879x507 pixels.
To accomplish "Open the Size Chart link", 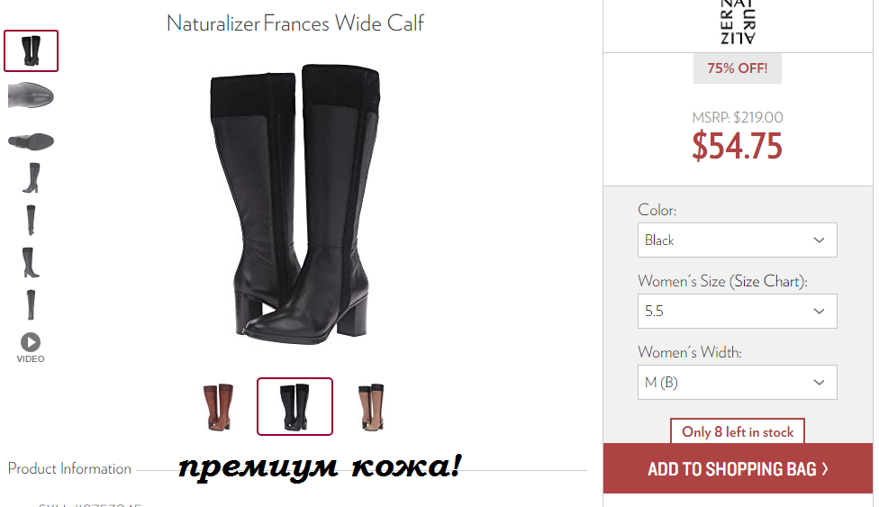I will coord(768,281).
